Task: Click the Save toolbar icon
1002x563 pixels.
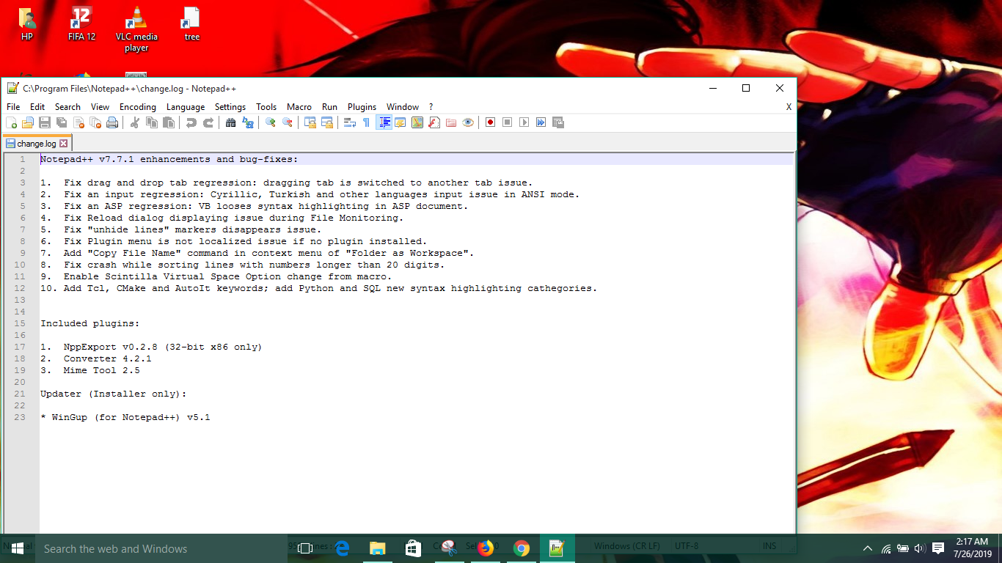Action: click(45, 122)
